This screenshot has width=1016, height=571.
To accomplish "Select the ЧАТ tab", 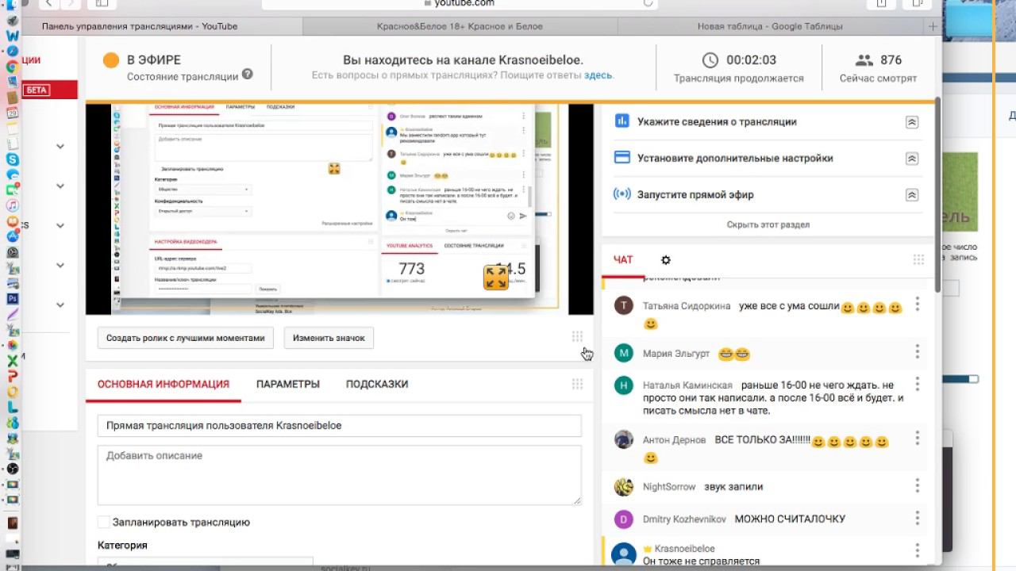I will coord(623,259).
